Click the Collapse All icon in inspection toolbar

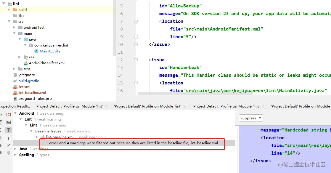point(1,130)
